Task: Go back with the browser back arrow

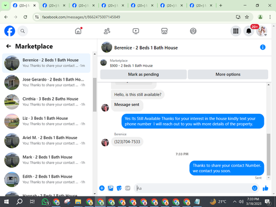Action: point(6,17)
